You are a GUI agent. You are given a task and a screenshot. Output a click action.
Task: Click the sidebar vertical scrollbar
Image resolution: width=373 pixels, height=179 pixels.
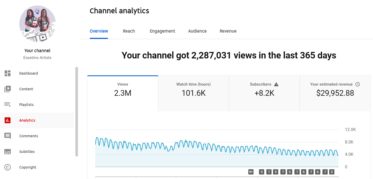77,112
